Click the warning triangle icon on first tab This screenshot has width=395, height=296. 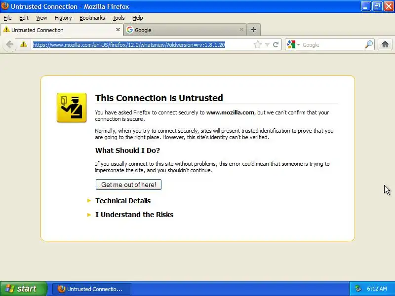[x=6, y=30]
